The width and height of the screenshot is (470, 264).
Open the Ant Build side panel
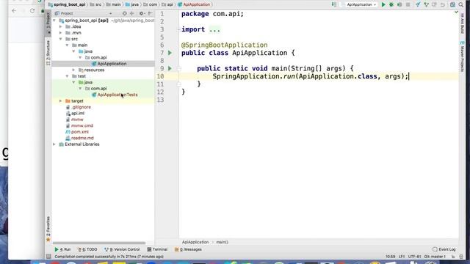[x=462, y=23]
